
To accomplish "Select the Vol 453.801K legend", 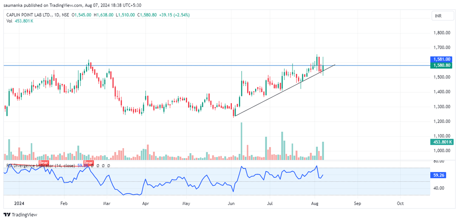I will pyautogui.click(x=20, y=21).
